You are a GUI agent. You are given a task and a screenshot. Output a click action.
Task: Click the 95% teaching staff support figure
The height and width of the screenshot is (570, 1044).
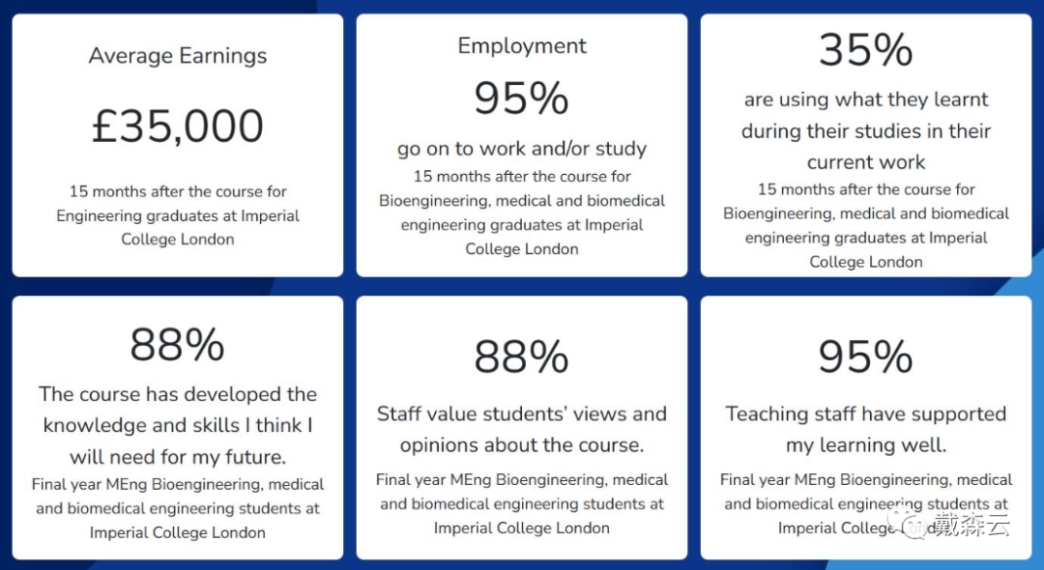(865, 356)
